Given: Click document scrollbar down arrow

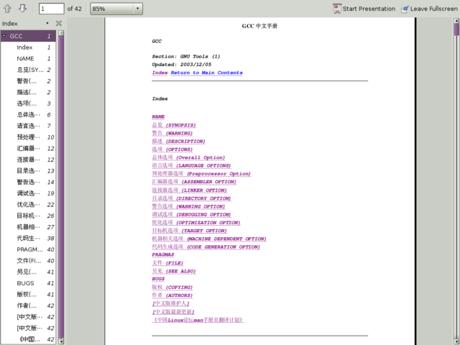Looking at the screenshot, I should pyautogui.click(x=456, y=342).
